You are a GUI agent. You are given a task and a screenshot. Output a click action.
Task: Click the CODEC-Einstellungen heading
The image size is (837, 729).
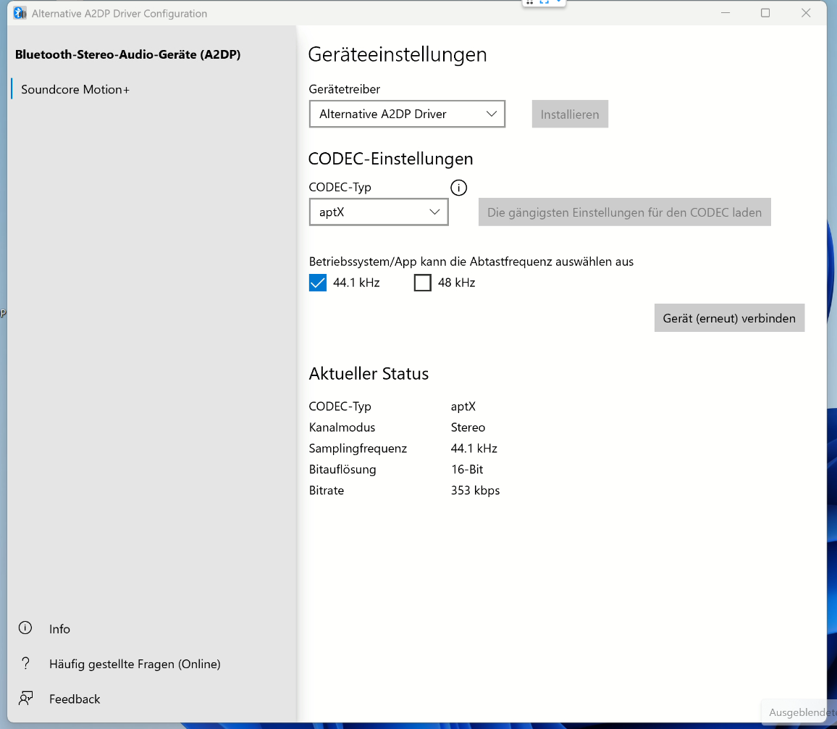(x=390, y=159)
